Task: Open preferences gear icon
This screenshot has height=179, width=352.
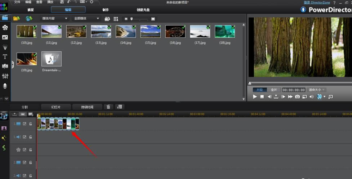Action: (x=92, y=2)
